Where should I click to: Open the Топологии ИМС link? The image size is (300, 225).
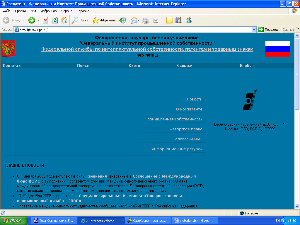click(188, 139)
